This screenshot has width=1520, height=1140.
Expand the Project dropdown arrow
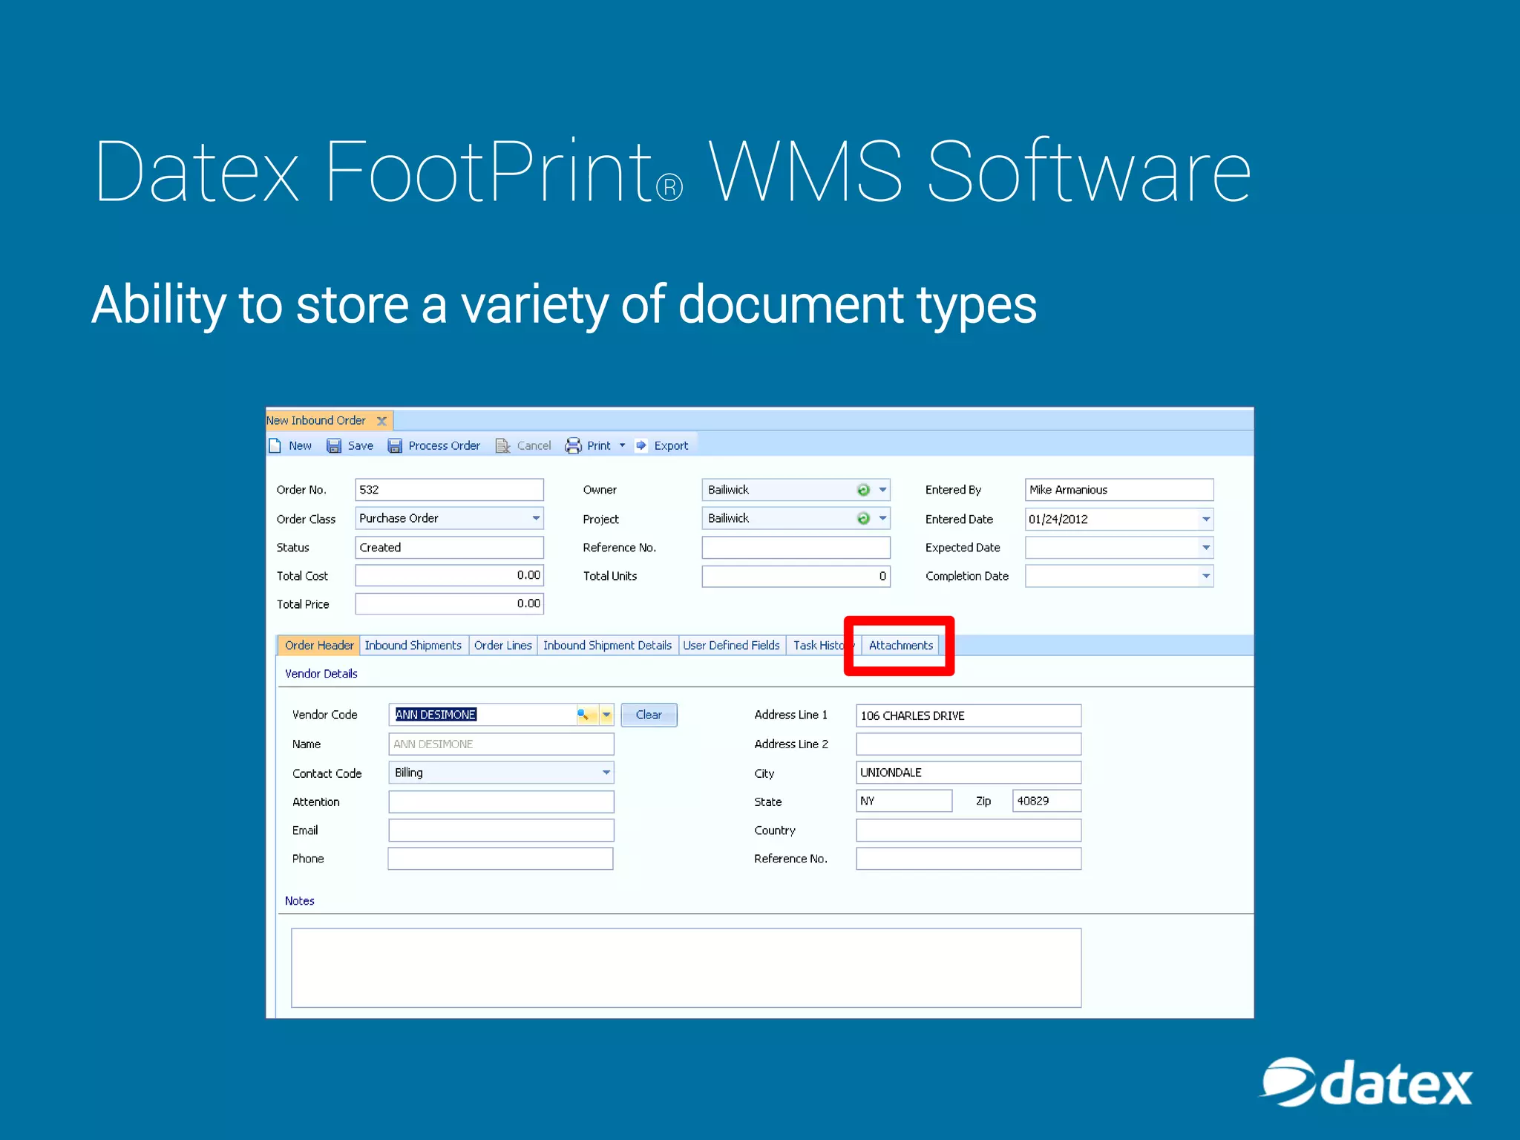882,518
